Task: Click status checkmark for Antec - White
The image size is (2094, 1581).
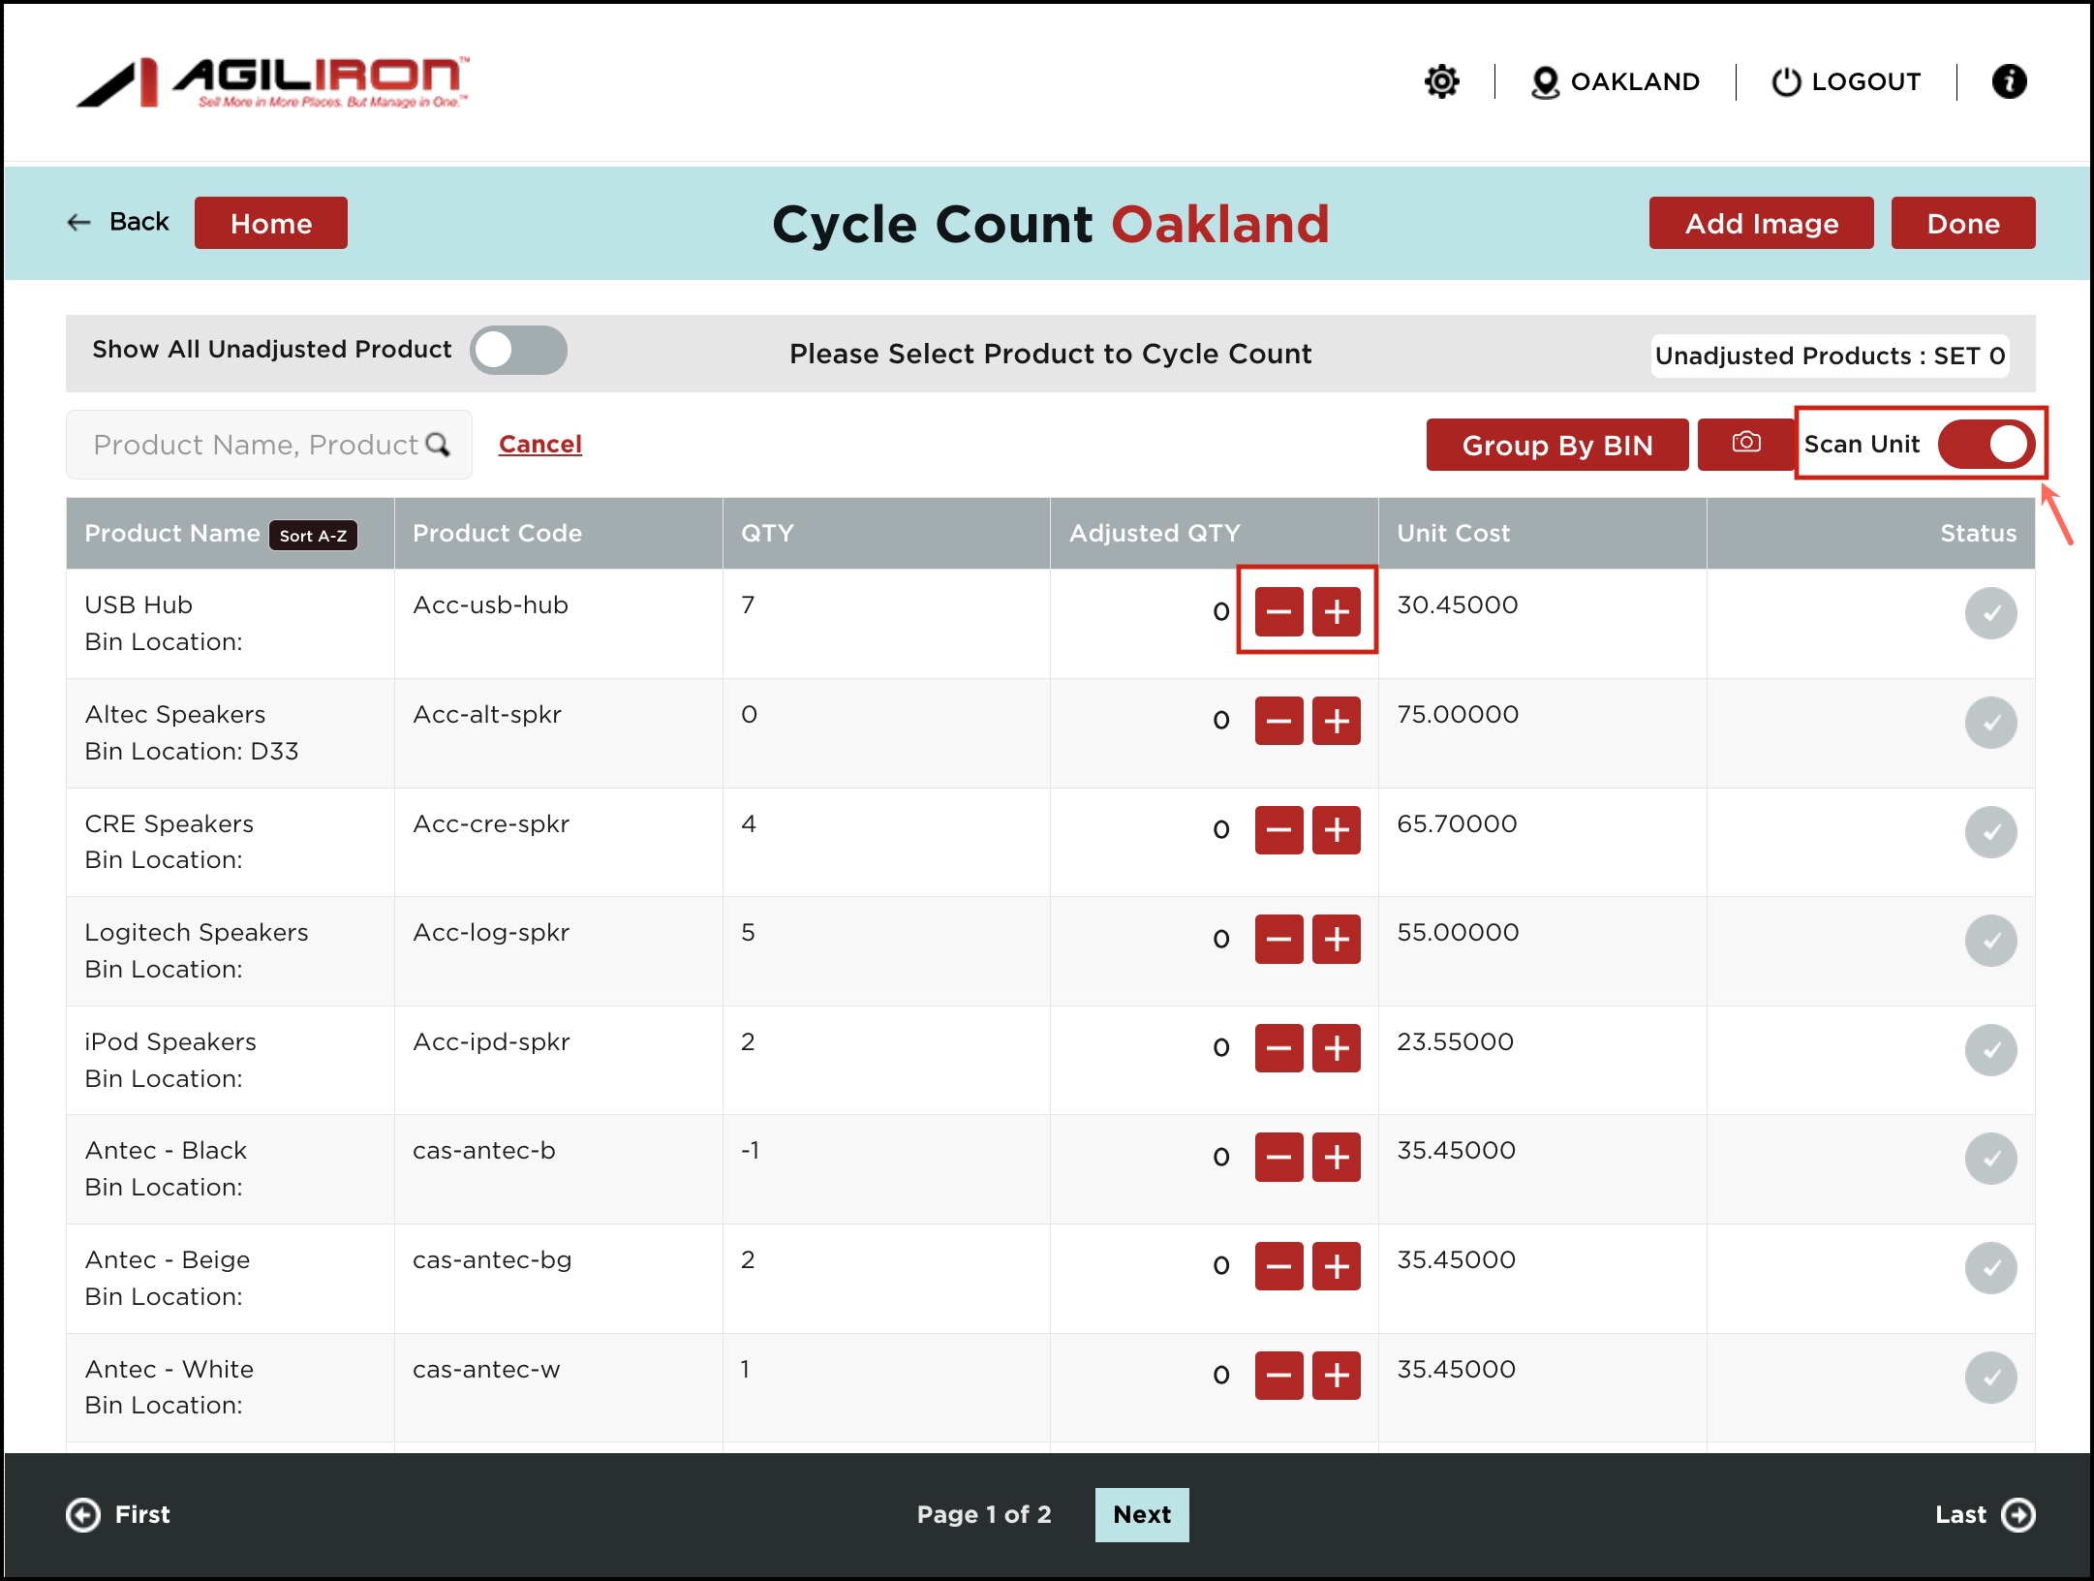Action: [x=1989, y=1377]
